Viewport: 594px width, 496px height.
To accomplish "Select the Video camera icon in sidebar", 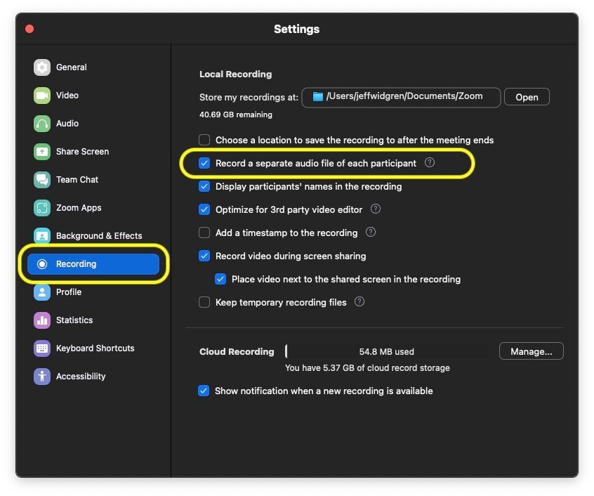I will click(x=42, y=96).
